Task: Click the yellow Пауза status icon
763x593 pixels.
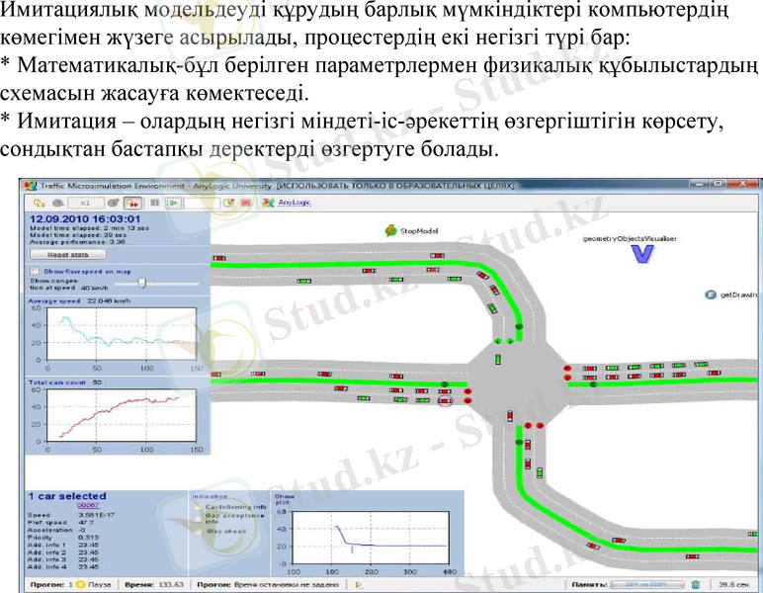Action: pos(80,584)
